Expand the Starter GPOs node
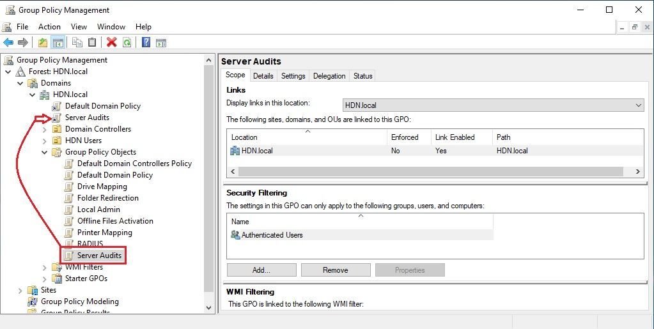654x329 pixels. (x=44, y=279)
